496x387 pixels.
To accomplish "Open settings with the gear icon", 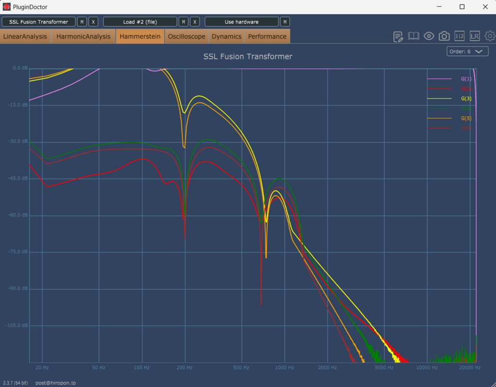I will [490, 36].
